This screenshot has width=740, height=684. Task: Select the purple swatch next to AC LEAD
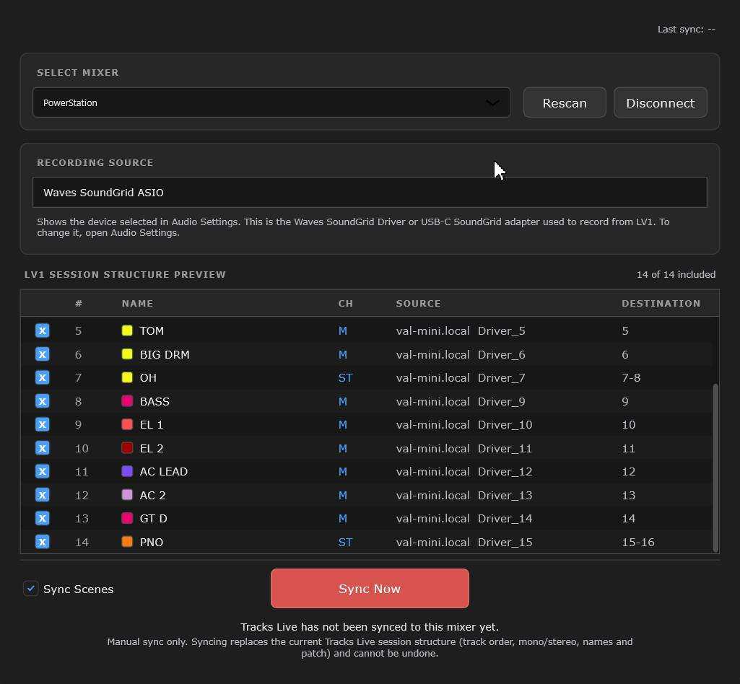click(x=127, y=470)
